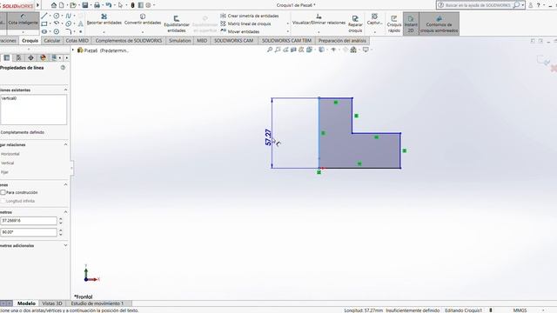This screenshot has width=557, height=313.
Task: Click the Save icon
Action: tap(85, 5)
